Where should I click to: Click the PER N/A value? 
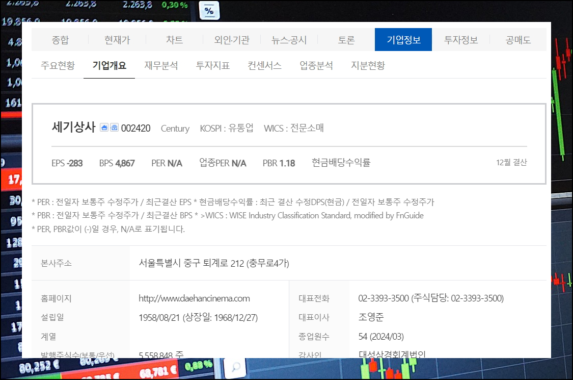[x=167, y=163]
